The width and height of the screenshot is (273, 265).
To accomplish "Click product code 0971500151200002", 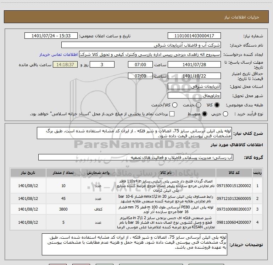I will tap(234, 186).
